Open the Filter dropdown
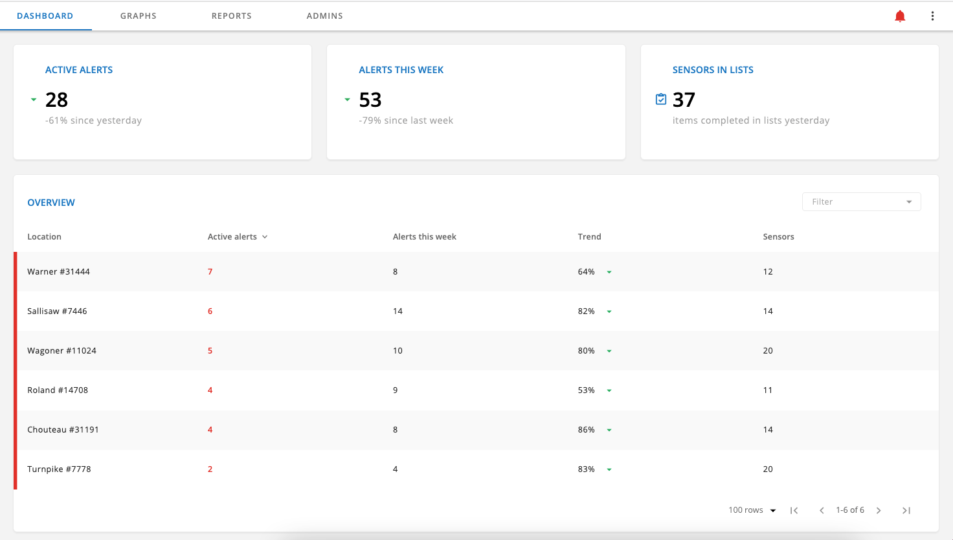The width and height of the screenshot is (953, 540). click(x=862, y=201)
